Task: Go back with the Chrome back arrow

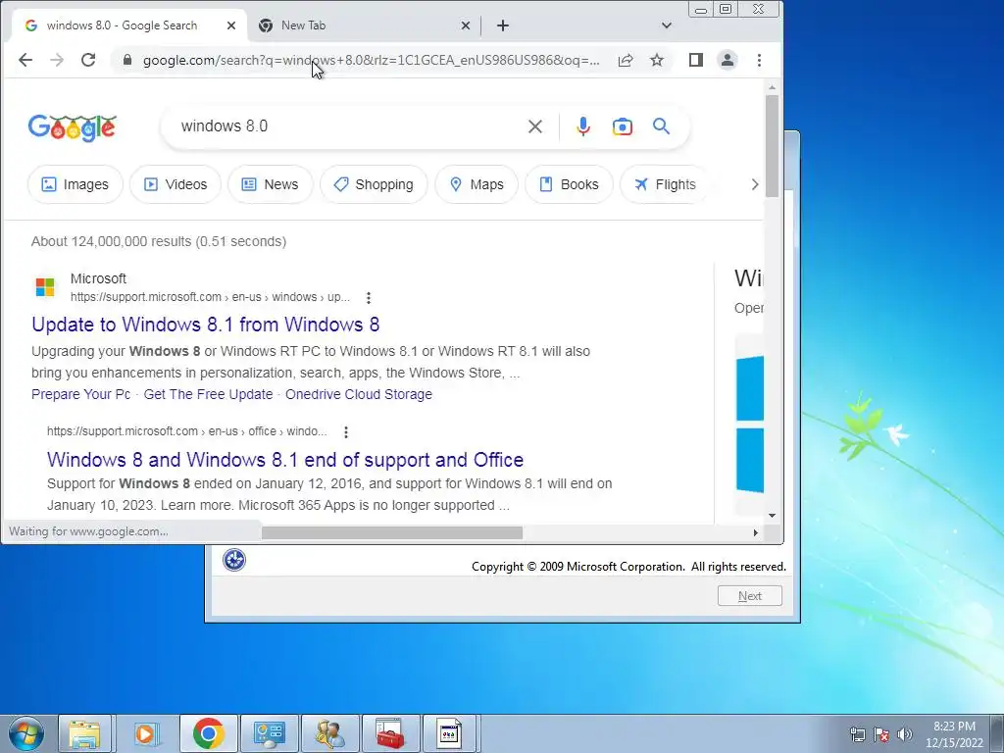Action: pyautogui.click(x=25, y=60)
